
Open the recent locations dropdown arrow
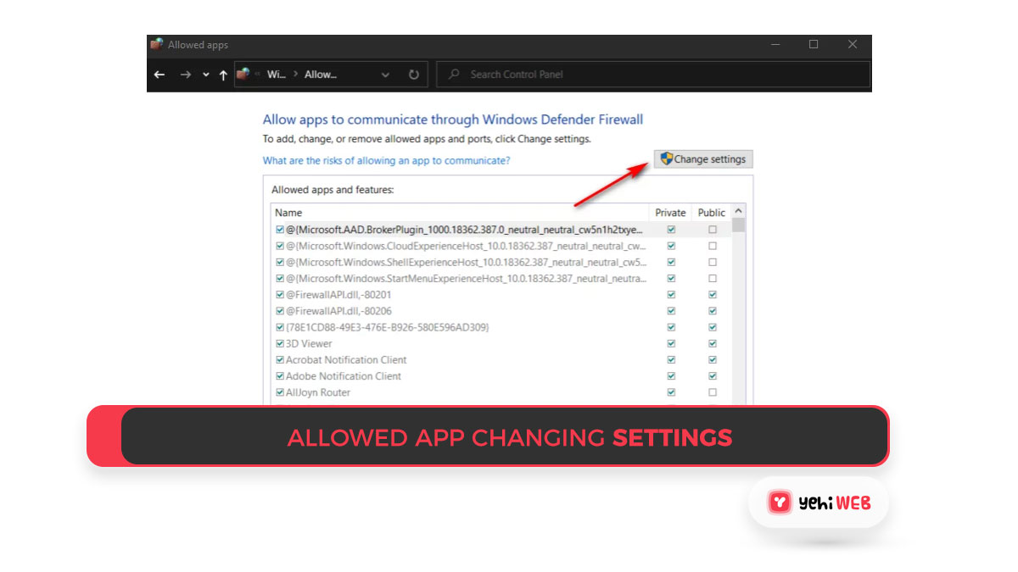point(205,75)
